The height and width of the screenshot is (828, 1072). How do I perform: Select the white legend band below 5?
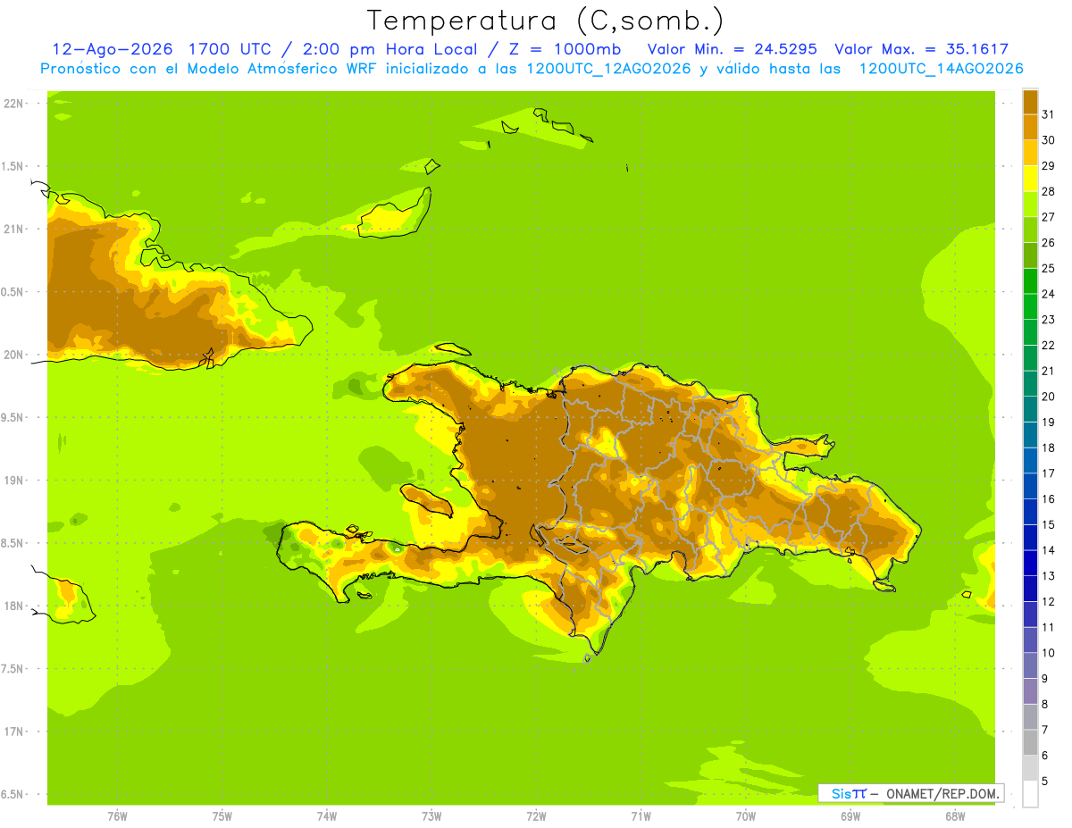[x=1030, y=794]
